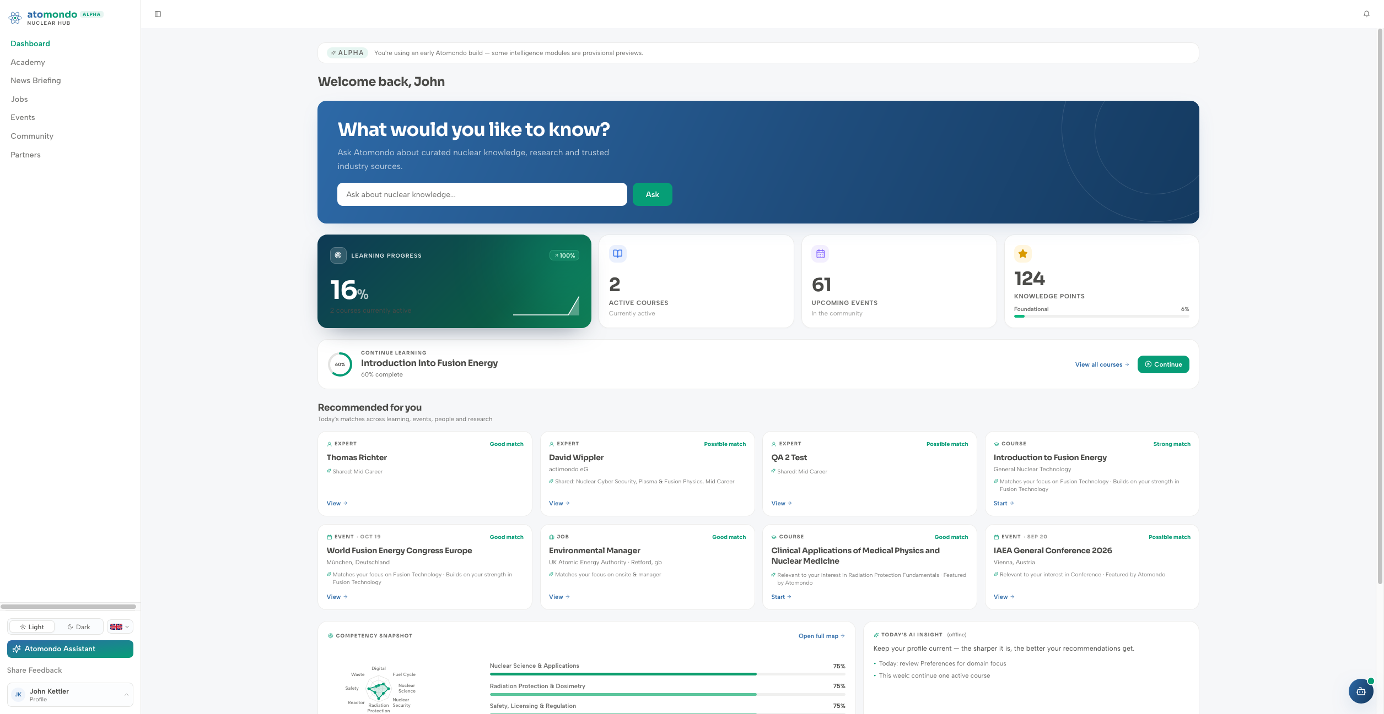Screen dimensions: 1384x714
Task: Click the ALPHA banner badge
Action: coord(347,53)
